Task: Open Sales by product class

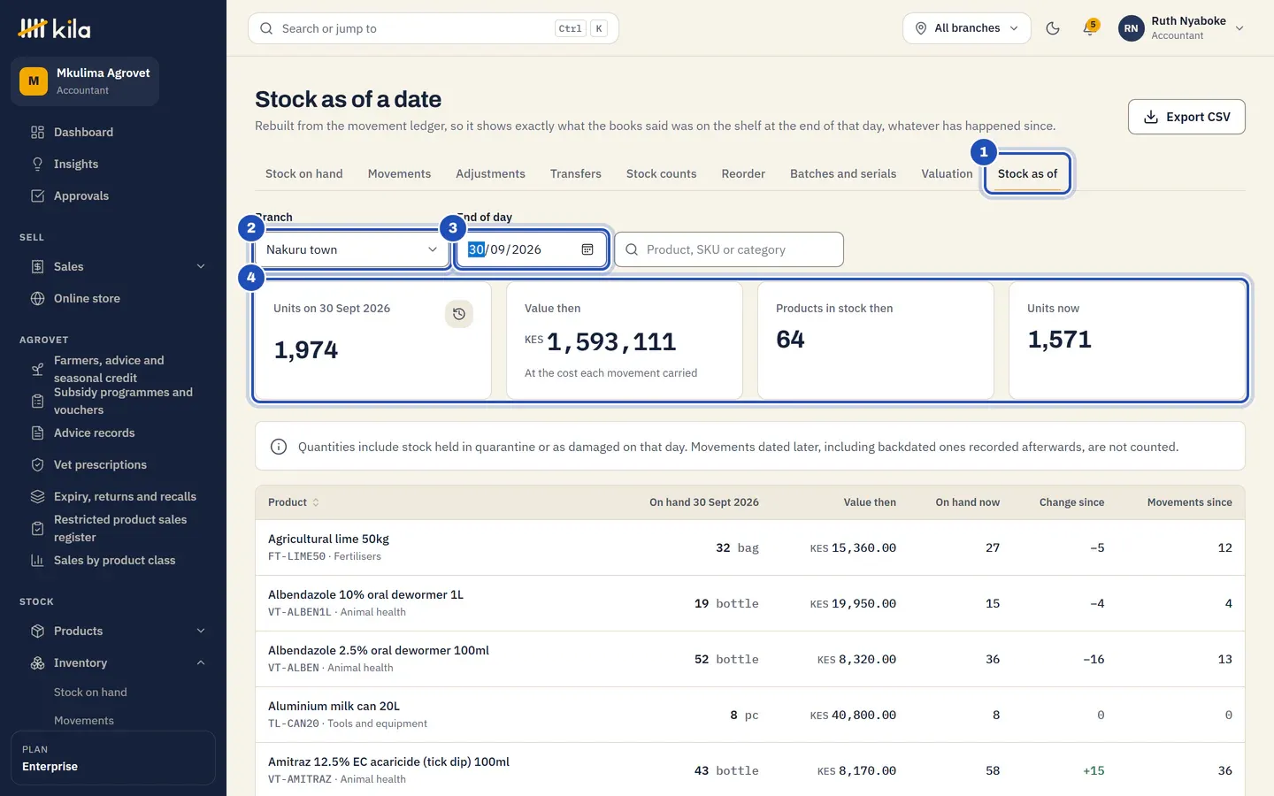Action: (113, 561)
